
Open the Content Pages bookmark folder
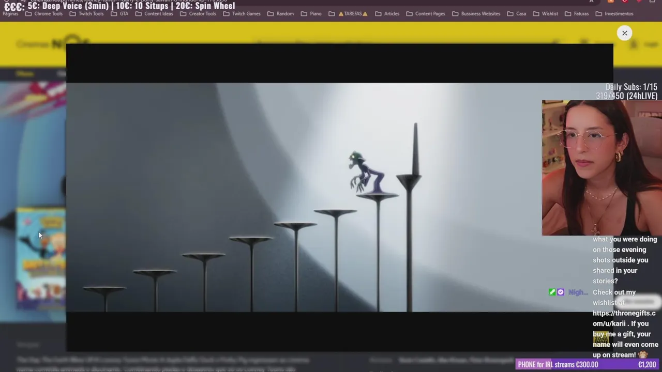coord(426,13)
